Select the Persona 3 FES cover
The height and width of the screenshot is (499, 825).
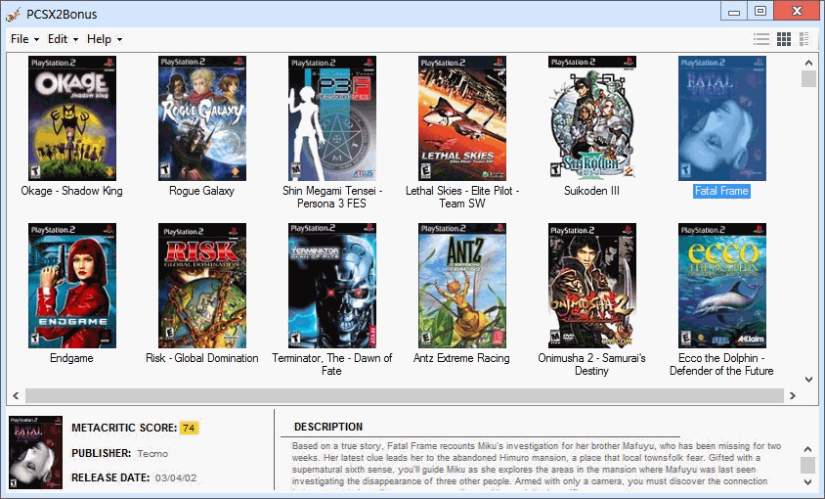pyautogui.click(x=332, y=118)
